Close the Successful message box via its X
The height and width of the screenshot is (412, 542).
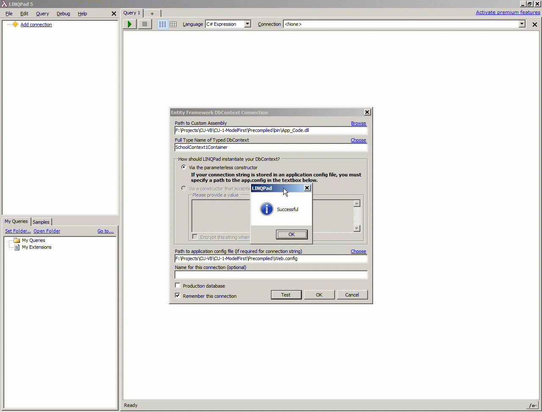pos(307,188)
